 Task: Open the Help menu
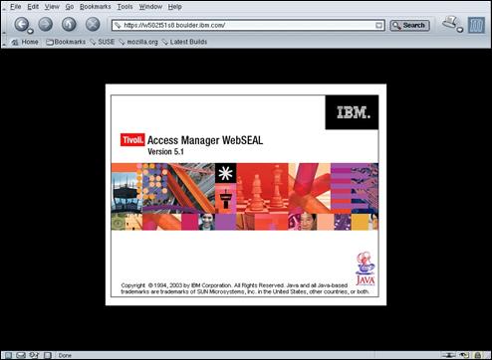click(174, 7)
